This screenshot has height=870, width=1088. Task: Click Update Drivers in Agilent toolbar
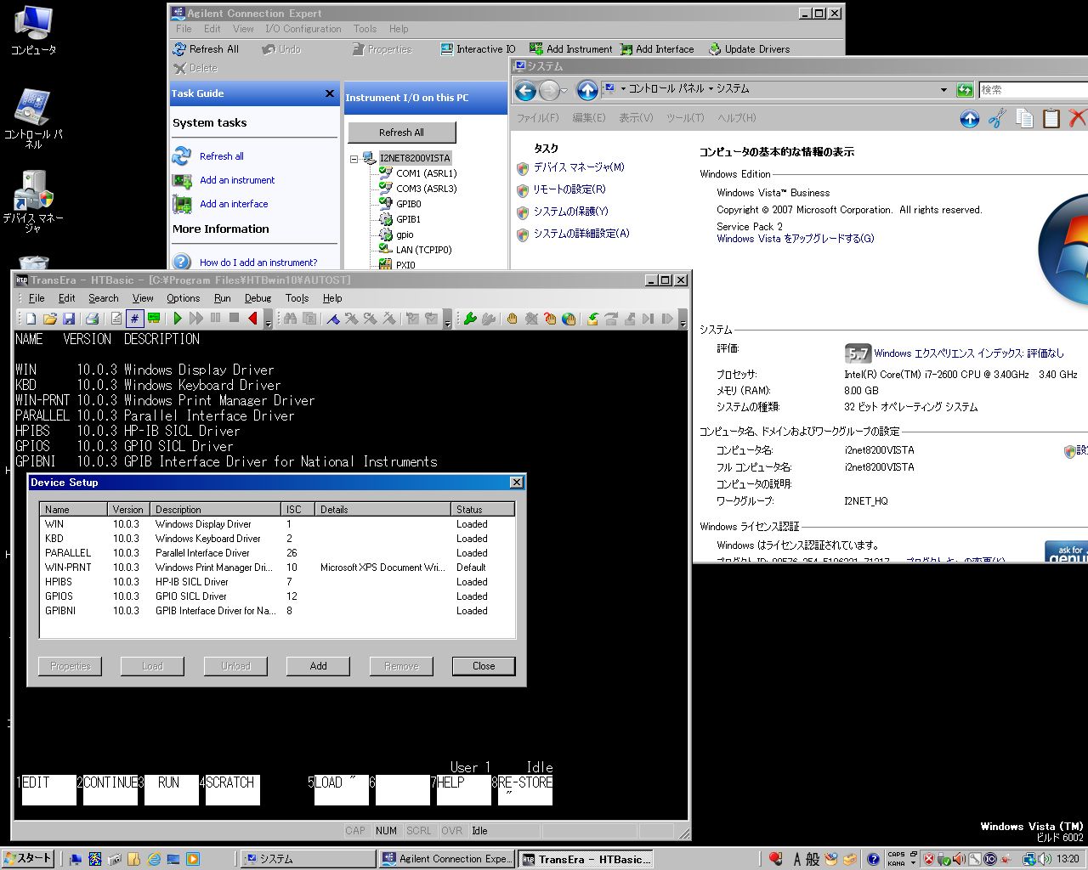click(x=749, y=49)
